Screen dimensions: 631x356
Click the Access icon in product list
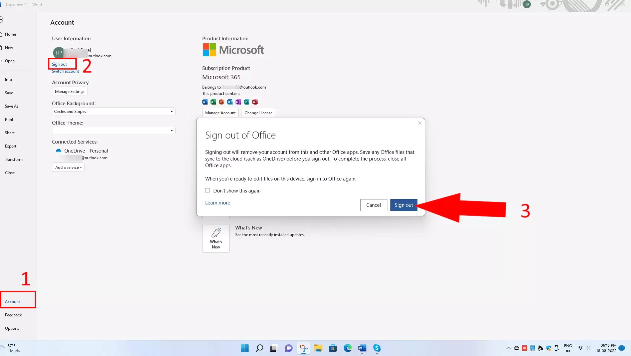coord(255,102)
